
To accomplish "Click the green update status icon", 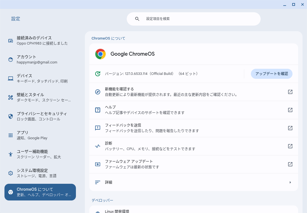I will (x=98, y=74).
